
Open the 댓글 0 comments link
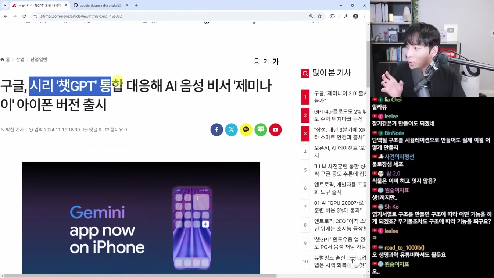(92, 130)
